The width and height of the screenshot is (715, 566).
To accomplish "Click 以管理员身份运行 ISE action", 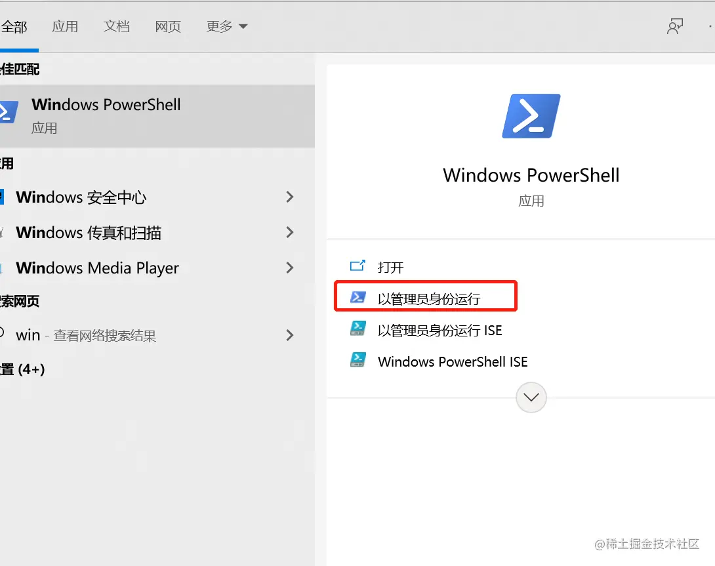I will pyautogui.click(x=439, y=330).
